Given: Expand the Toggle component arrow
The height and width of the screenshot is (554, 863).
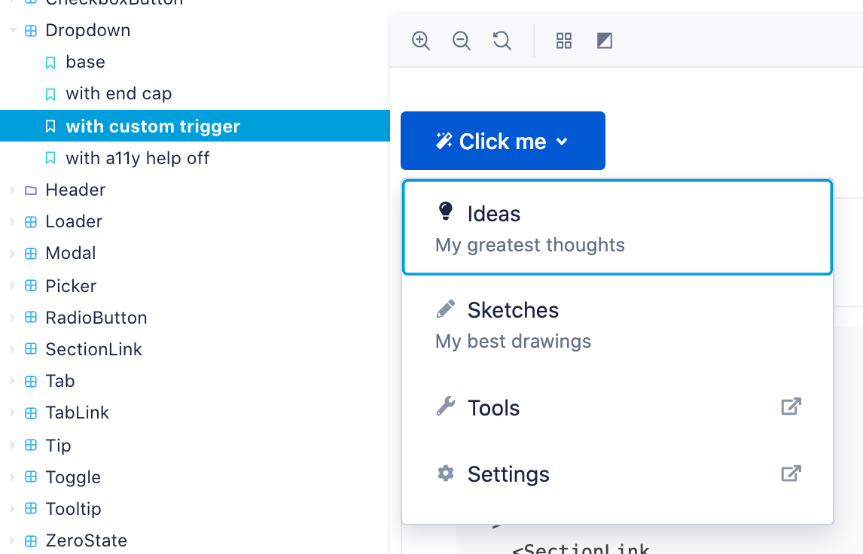Looking at the screenshot, I should (x=13, y=477).
